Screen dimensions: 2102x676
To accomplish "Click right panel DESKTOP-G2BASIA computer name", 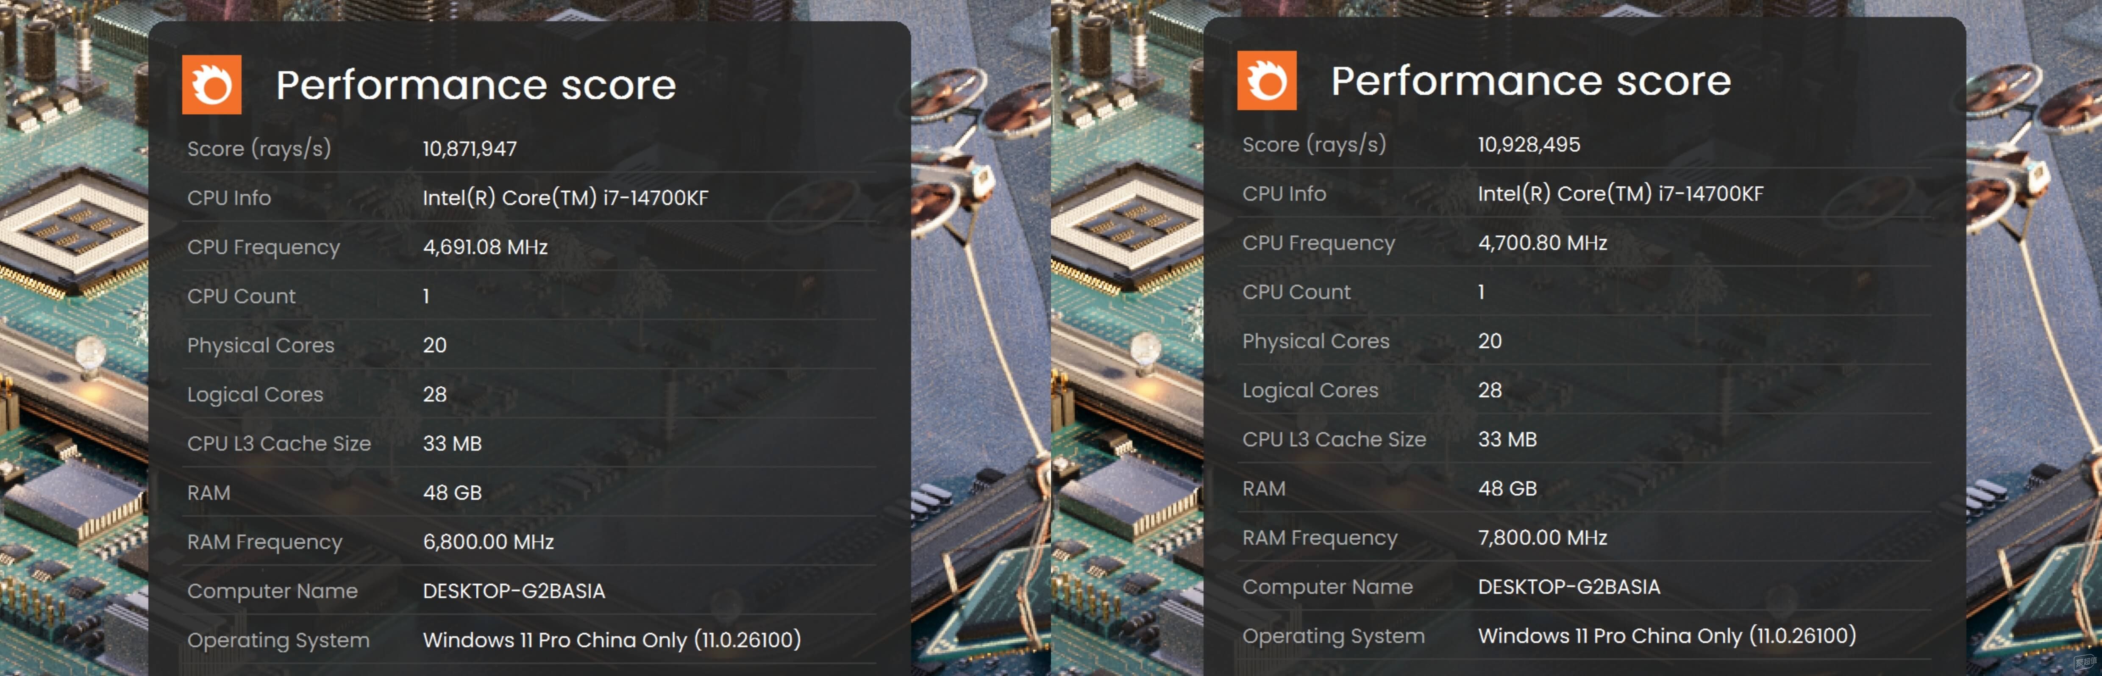I will 1569,587.
